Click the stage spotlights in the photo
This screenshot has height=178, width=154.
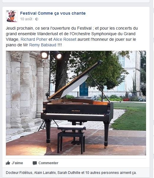pyautogui.click(x=52, y=55)
